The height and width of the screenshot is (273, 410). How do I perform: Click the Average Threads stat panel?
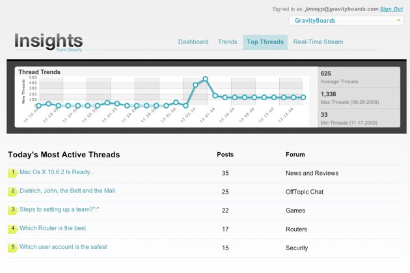(x=359, y=77)
